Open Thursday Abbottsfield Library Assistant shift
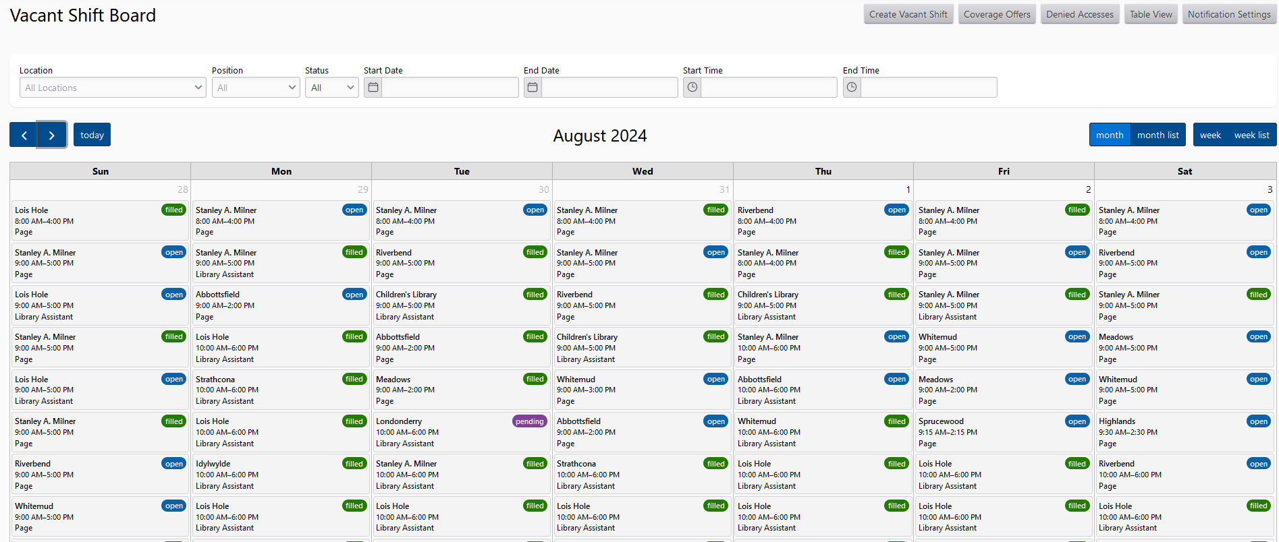Viewport: 1279px width, 542px height. tap(823, 390)
